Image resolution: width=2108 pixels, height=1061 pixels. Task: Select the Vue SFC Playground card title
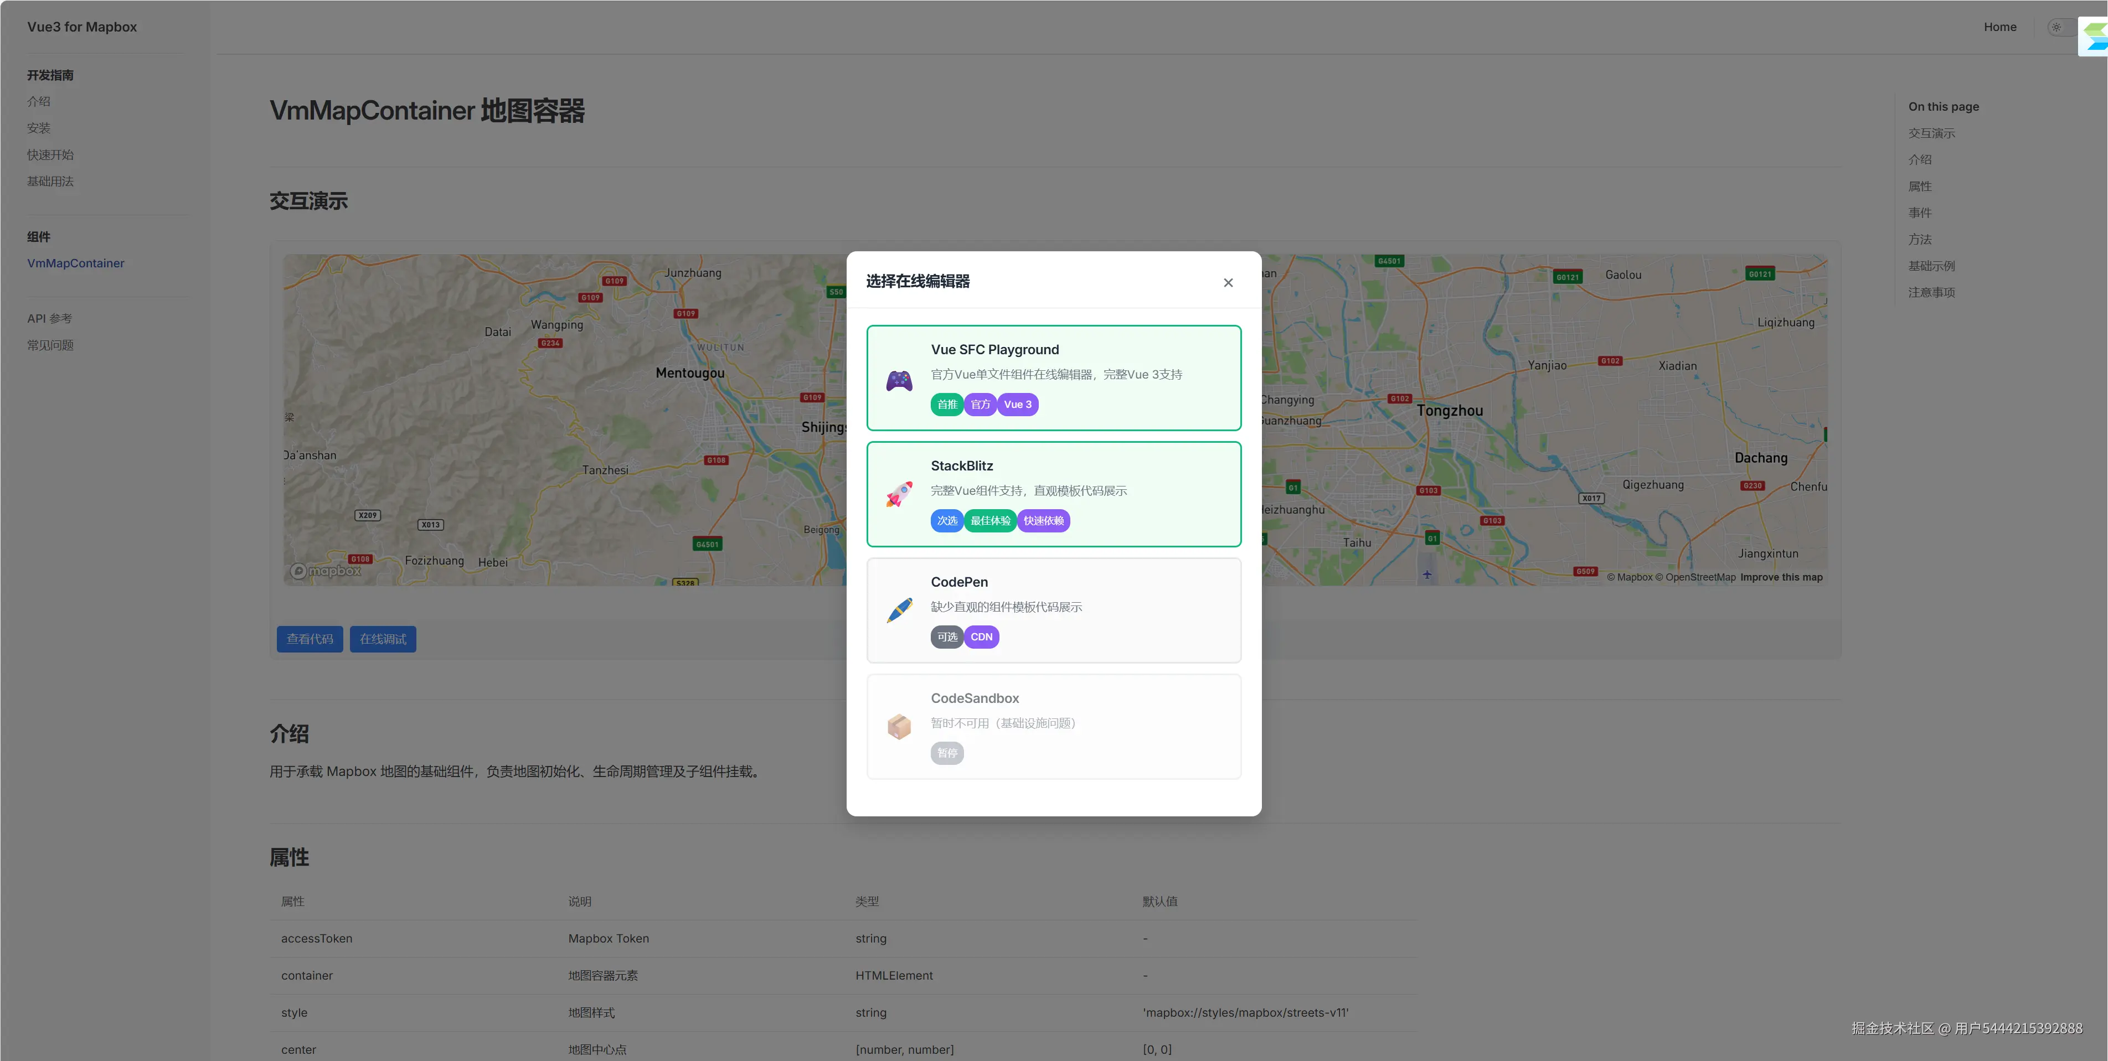click(x=994, y=350)
